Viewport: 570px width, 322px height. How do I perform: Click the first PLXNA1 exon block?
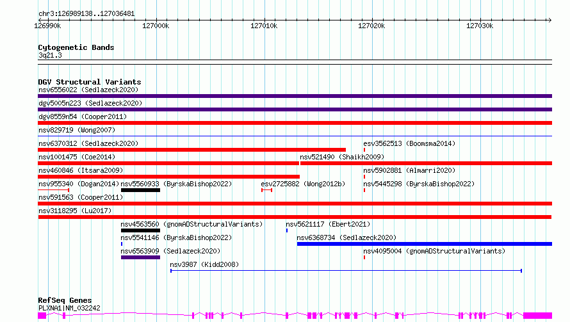click(x=42, y=316)
